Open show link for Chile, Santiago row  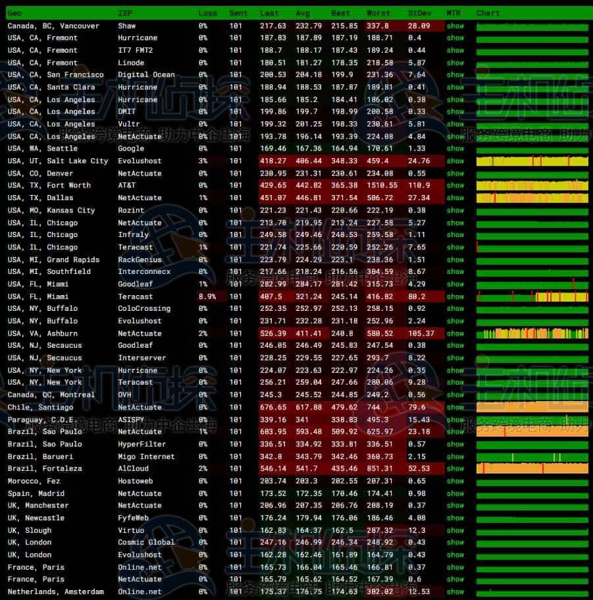click(x=455, y=407)
